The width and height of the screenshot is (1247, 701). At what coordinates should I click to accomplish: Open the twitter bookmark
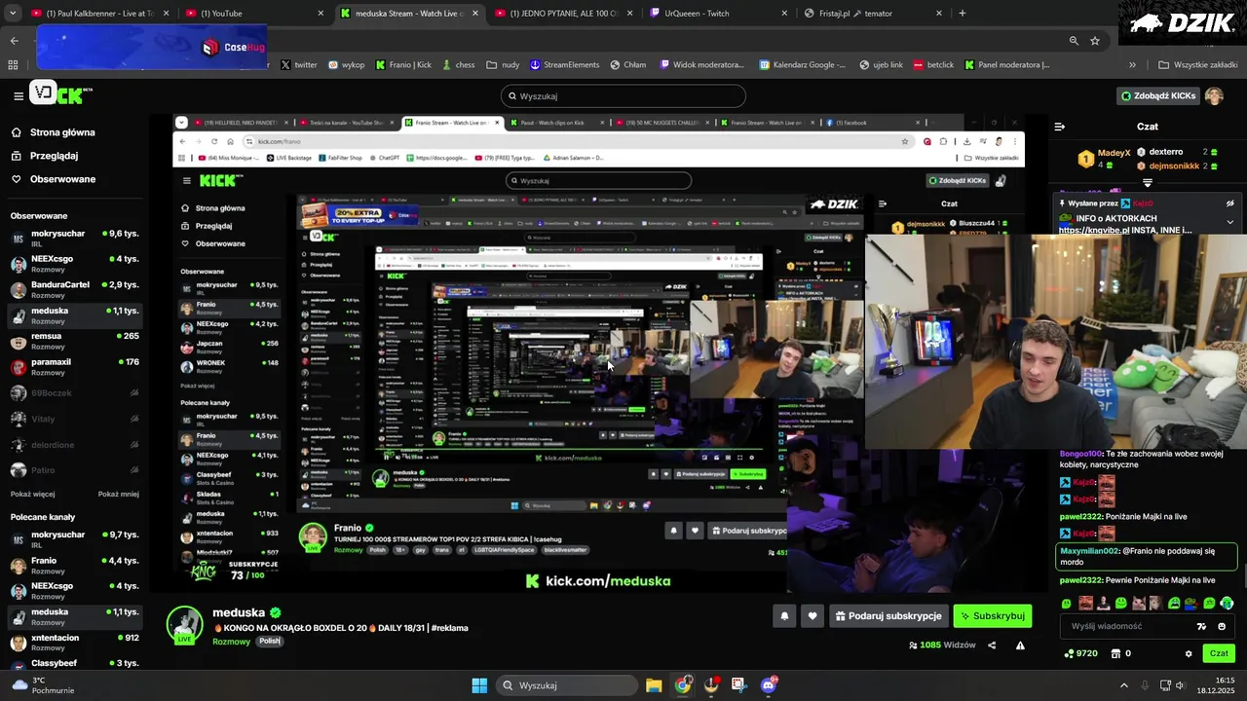pos(299,65)
